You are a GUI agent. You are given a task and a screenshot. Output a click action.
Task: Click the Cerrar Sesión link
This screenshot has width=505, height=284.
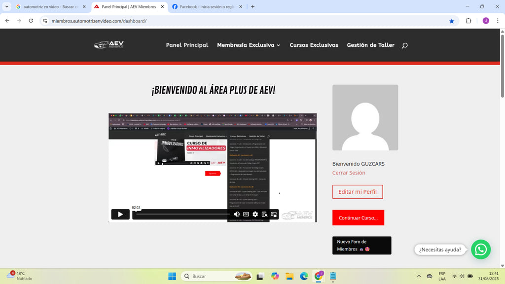[x=349, y=173]
